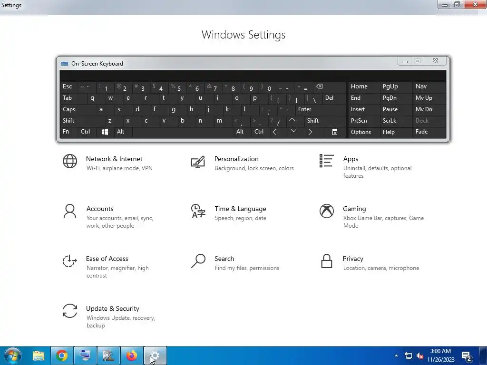
Task: Toggle the left Ctrl key
Action: click(x=87, y=132)
